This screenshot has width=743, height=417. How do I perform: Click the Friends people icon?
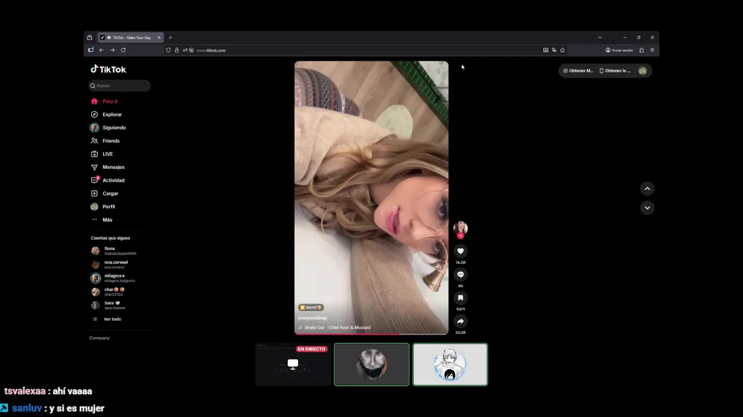point(95,141)
